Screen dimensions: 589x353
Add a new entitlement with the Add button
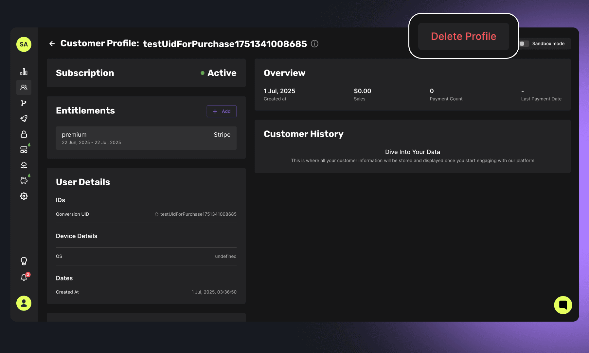coord(222,111)
